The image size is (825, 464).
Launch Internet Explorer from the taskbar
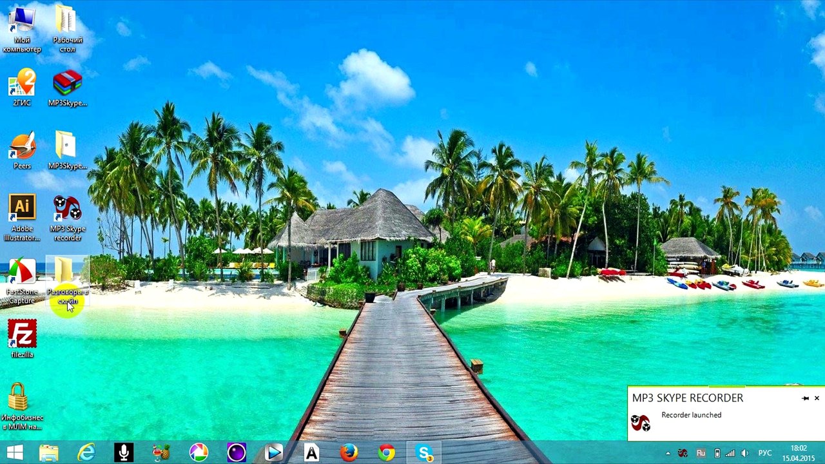[x=86, y=452]
